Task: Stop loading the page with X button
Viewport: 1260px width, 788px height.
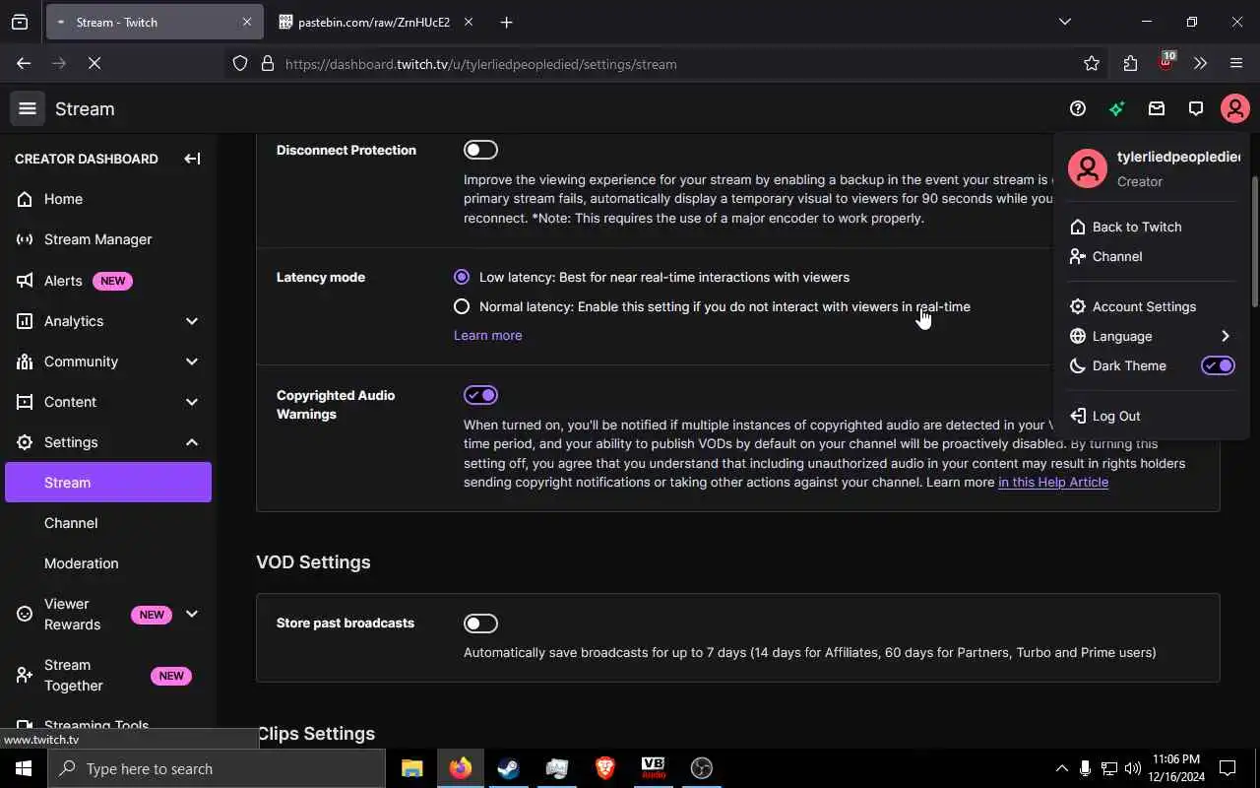Action: point(94,64)
